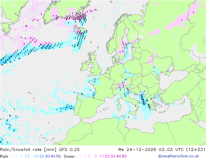
Task: Click the "Snow:" legend label
Action: pos(69,156)
